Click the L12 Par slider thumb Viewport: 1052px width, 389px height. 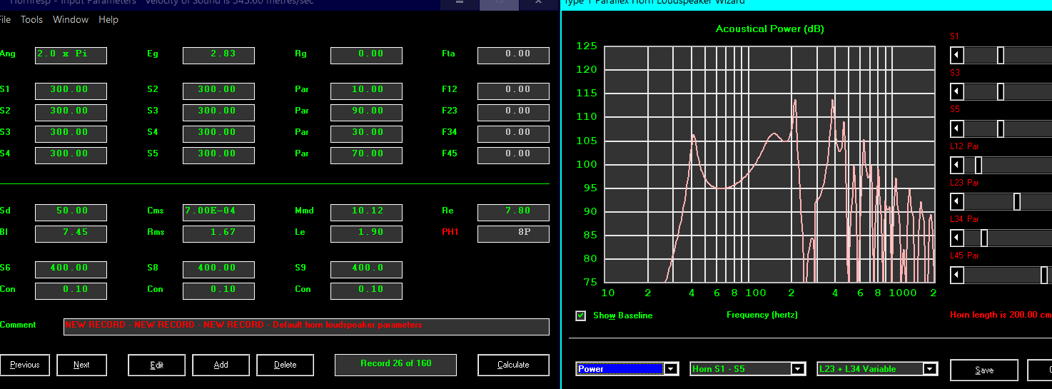click(978, 165)
